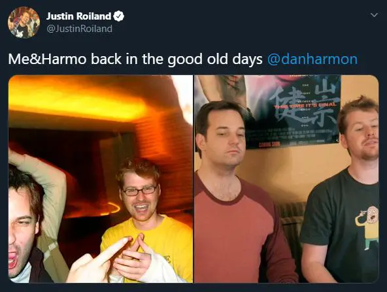
Task: Click the movie poster with Chinese characters
Action: click(269, 112)
